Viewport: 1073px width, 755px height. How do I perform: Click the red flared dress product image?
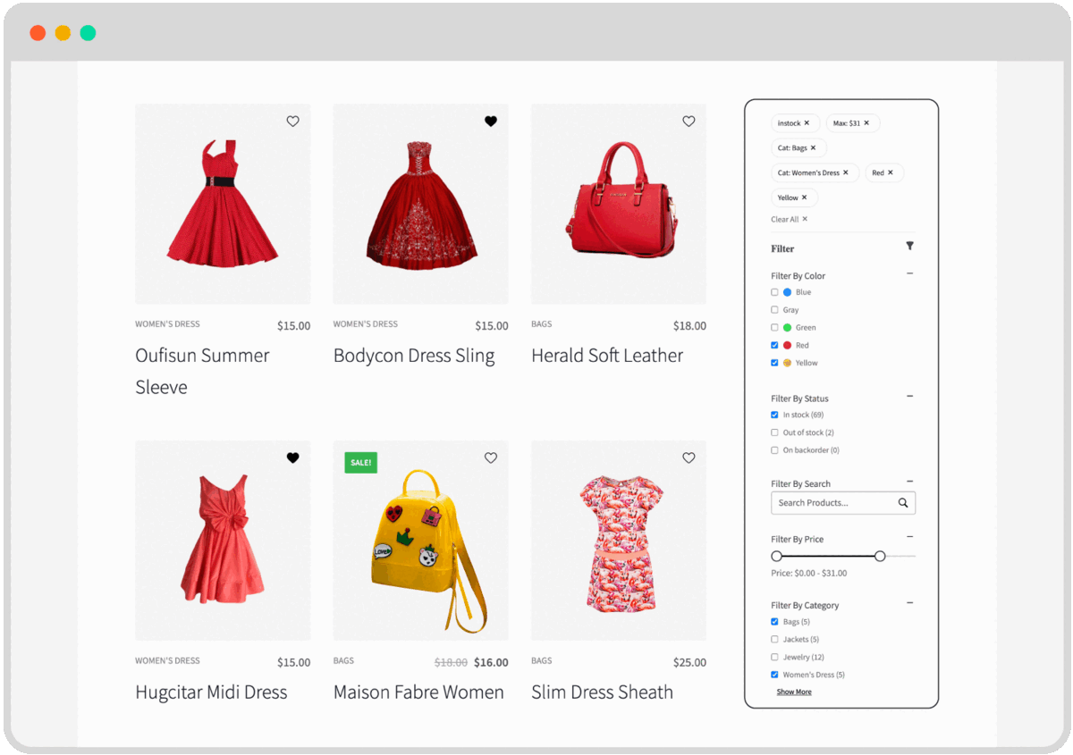point(223,204)
